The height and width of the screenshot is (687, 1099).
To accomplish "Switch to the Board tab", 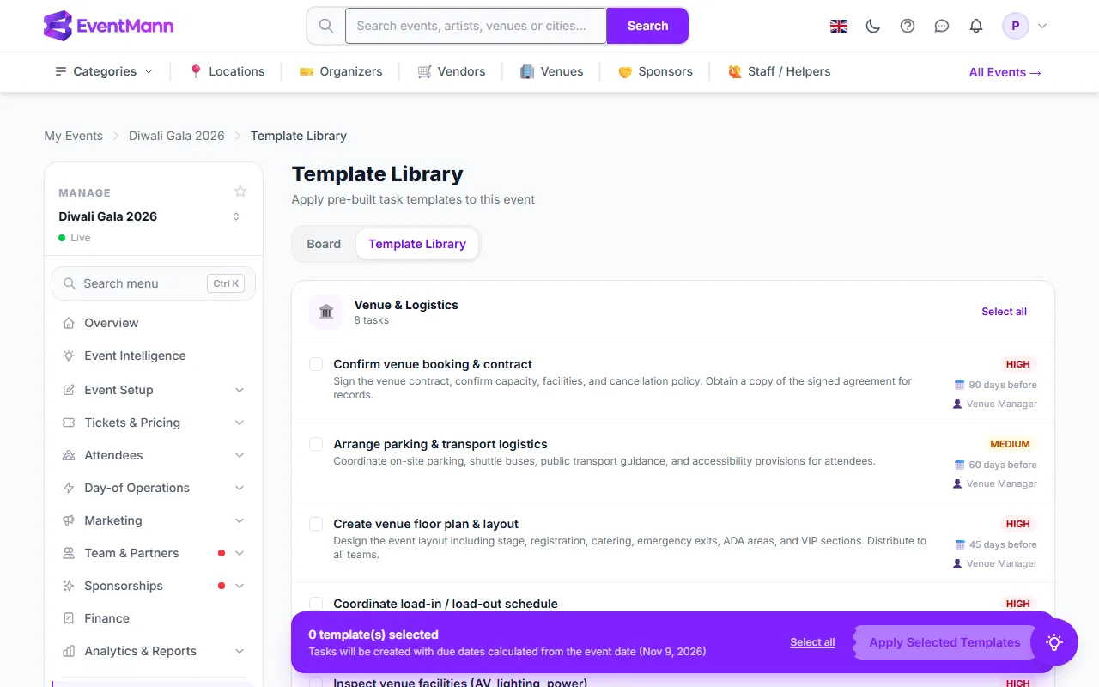I will coord(324,244).
